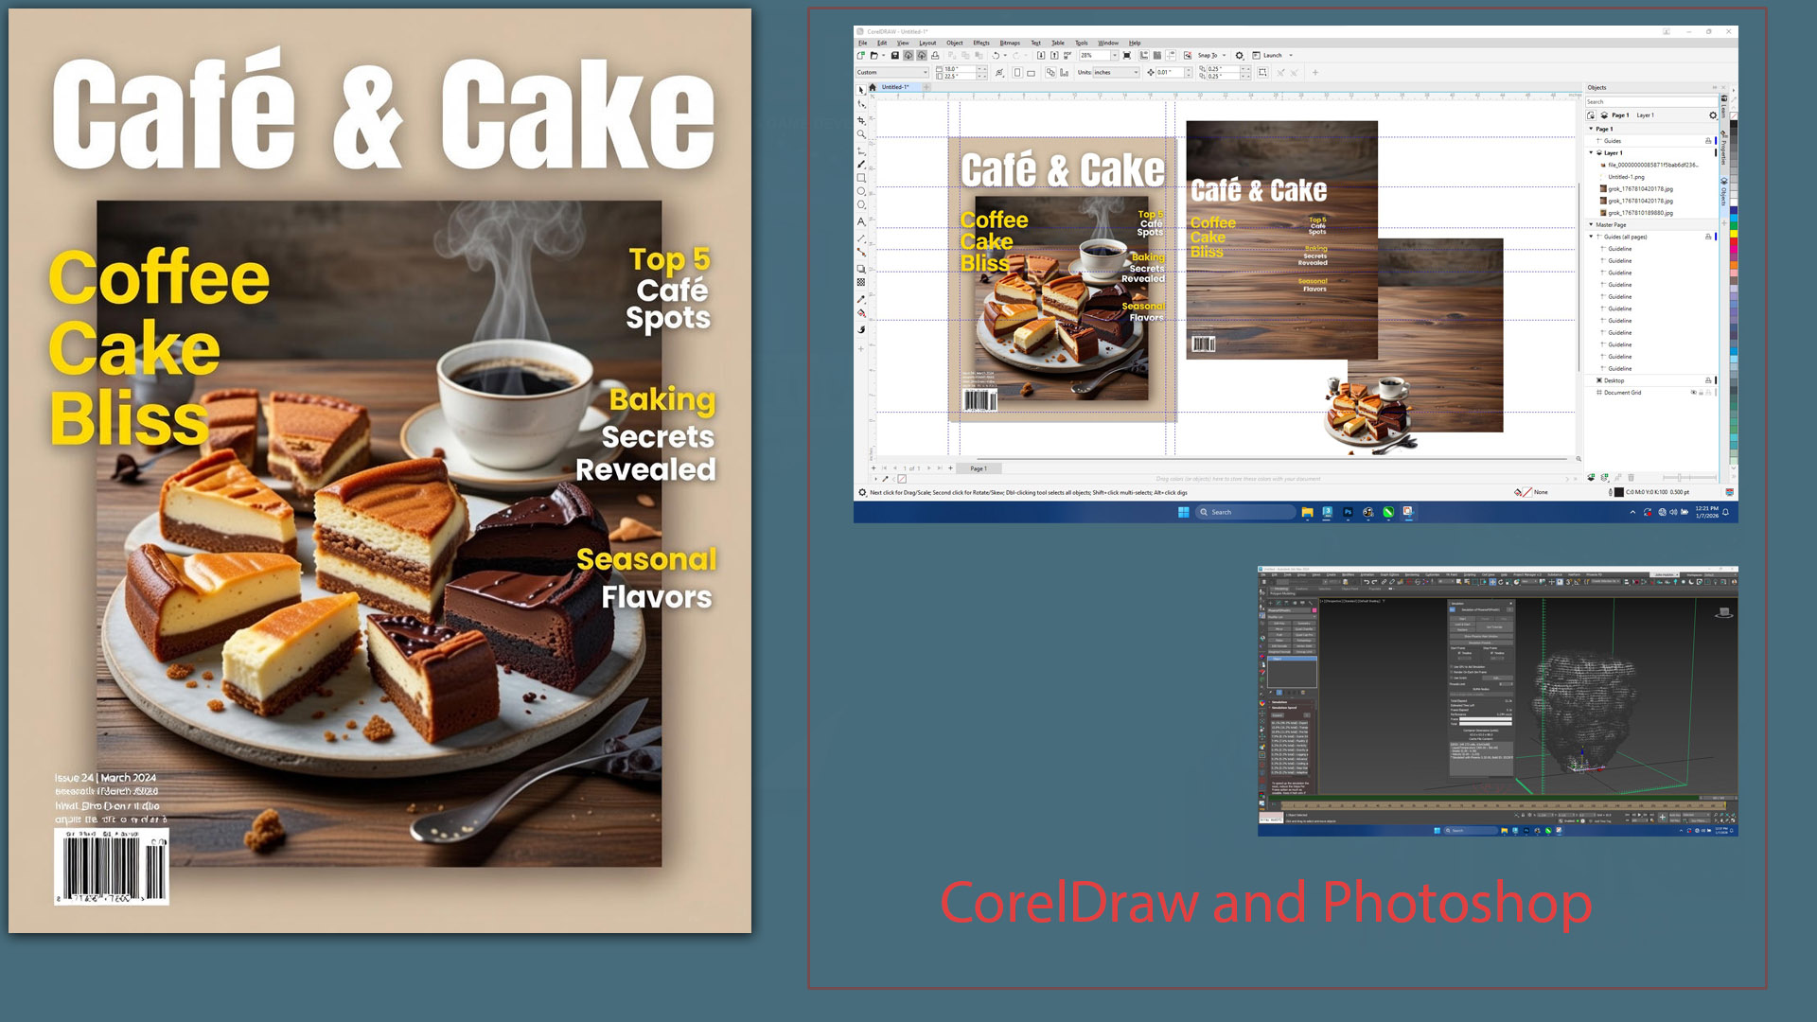Screen dimensions: 1817x1022
Task: Select the Zoom tool magnifier
Action: point(861,134)
